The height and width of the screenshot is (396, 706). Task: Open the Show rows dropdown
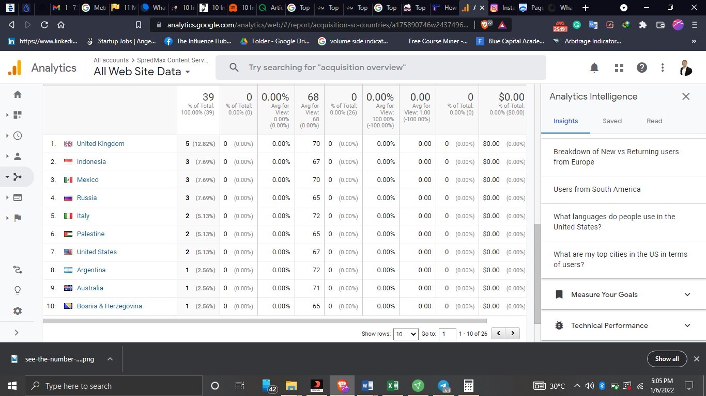click(x=406, y=334)
